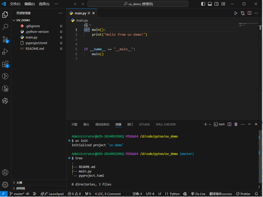The image size is (263, 197).
Task: Toggle bottom panel visibility
Action: click(210, 4)
